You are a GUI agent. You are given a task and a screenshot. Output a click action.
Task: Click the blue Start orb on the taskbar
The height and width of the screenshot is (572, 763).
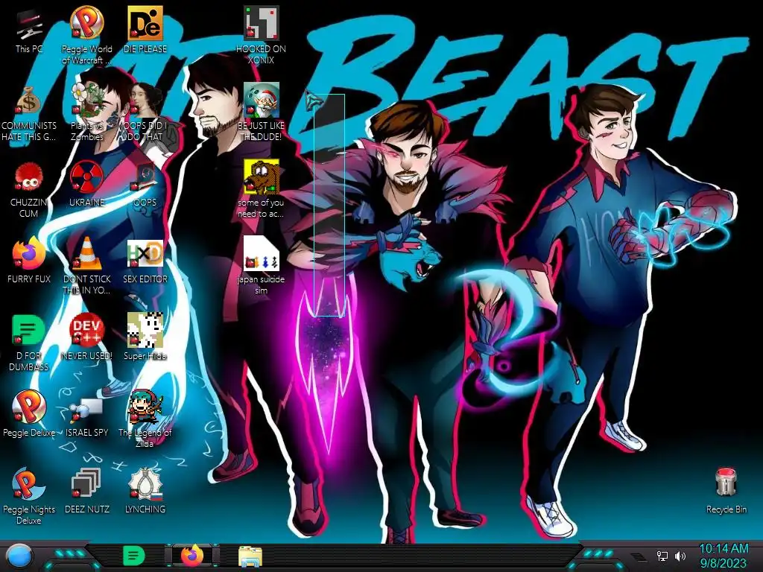click(x=19, y=556)
